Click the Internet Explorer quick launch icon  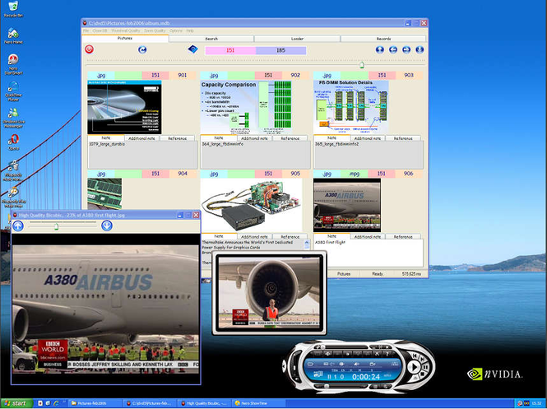(x=56, y=403)
